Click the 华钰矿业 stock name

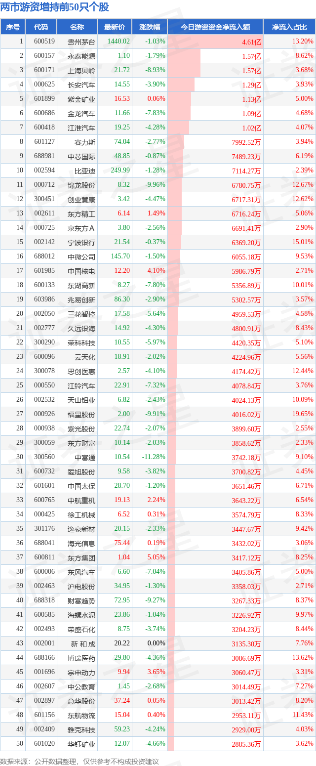pyautogui.click(x=81, y=744)
